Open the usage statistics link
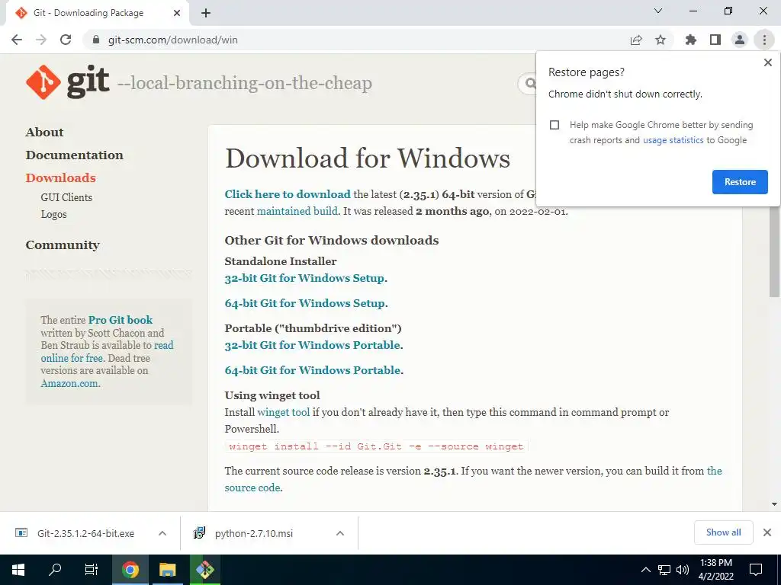 coord(673,140)
